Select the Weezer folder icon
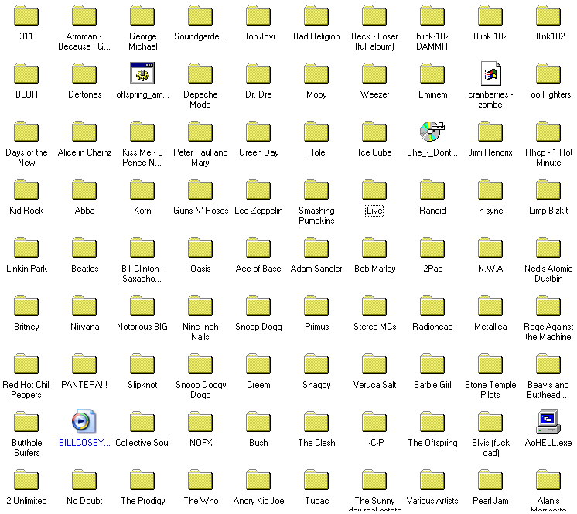The width and height of the screenshot is (577, 514). (x=374, y=74)
